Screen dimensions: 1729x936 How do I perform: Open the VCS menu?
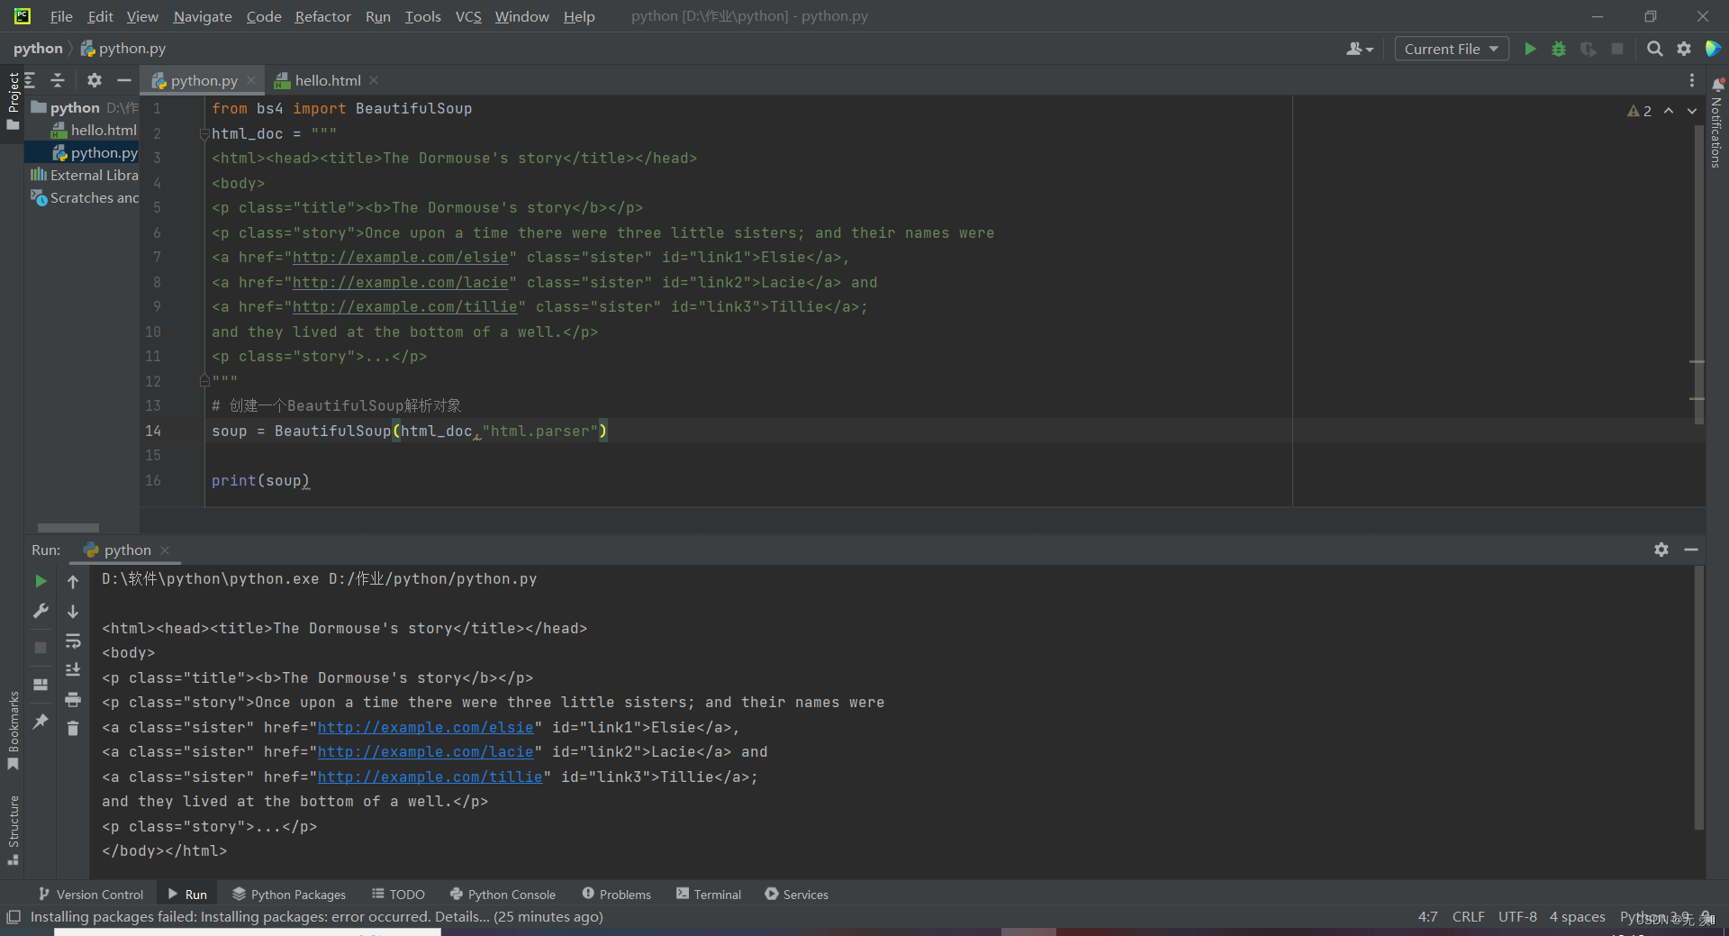tap(468, 16)
